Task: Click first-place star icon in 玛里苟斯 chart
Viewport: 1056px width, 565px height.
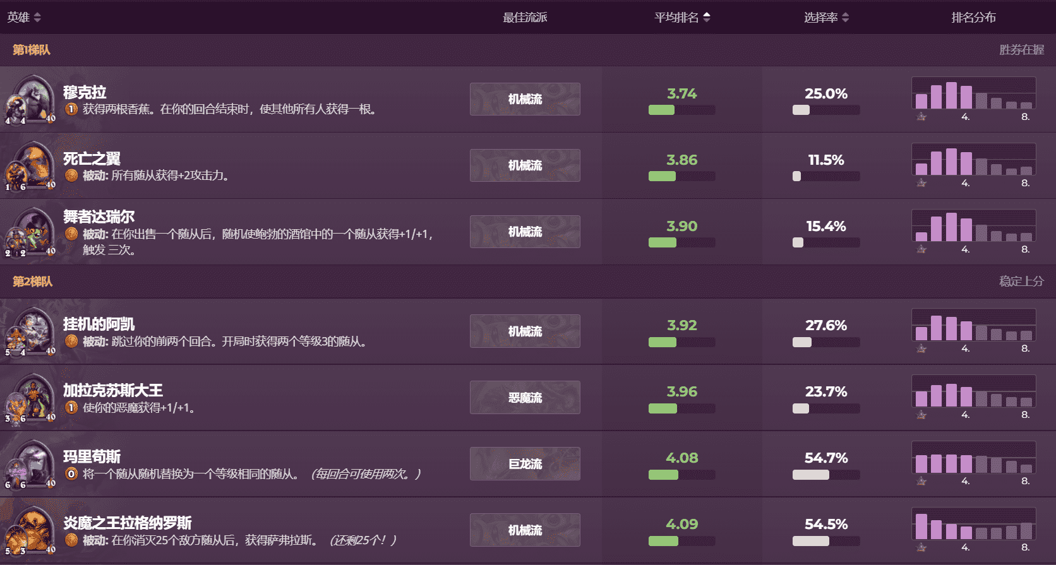Action: (921, 481)
